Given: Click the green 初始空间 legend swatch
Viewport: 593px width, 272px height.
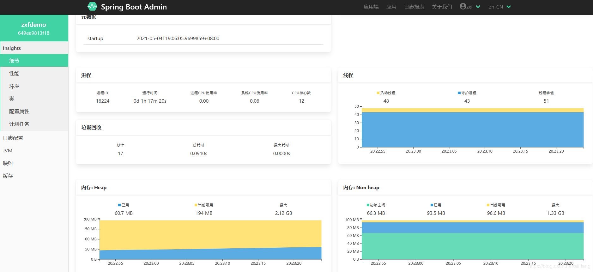Looking at the screenshot, I should click(368, 205).
